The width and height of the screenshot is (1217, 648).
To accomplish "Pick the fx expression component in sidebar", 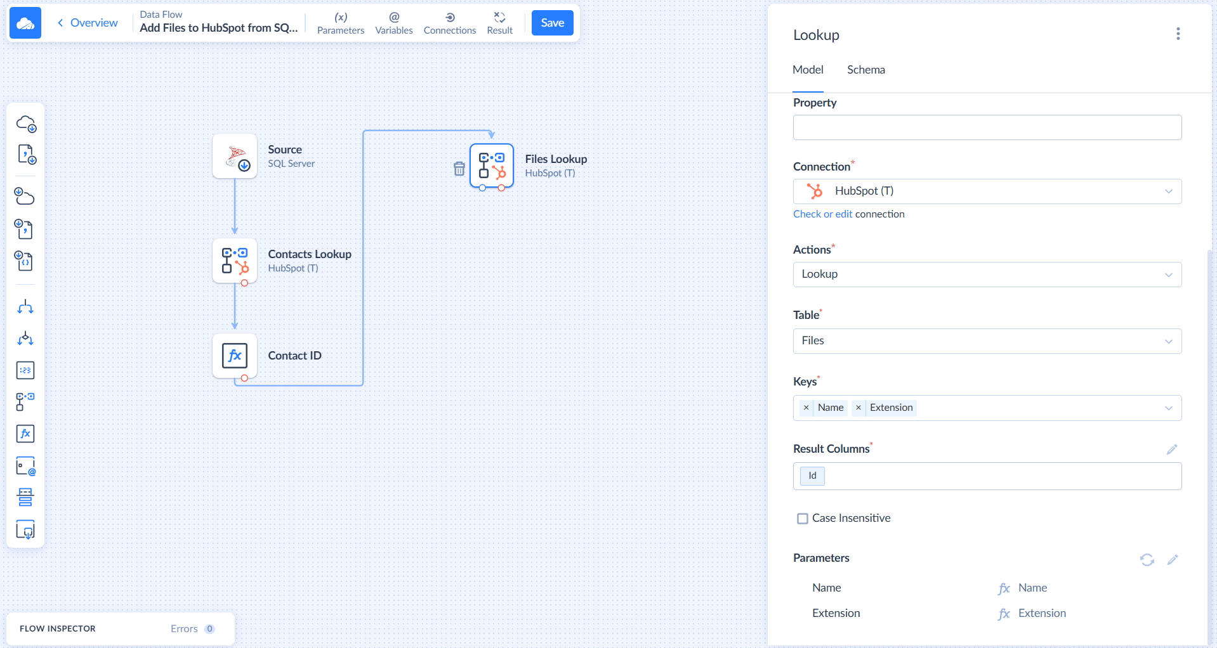I will [25, 434].
